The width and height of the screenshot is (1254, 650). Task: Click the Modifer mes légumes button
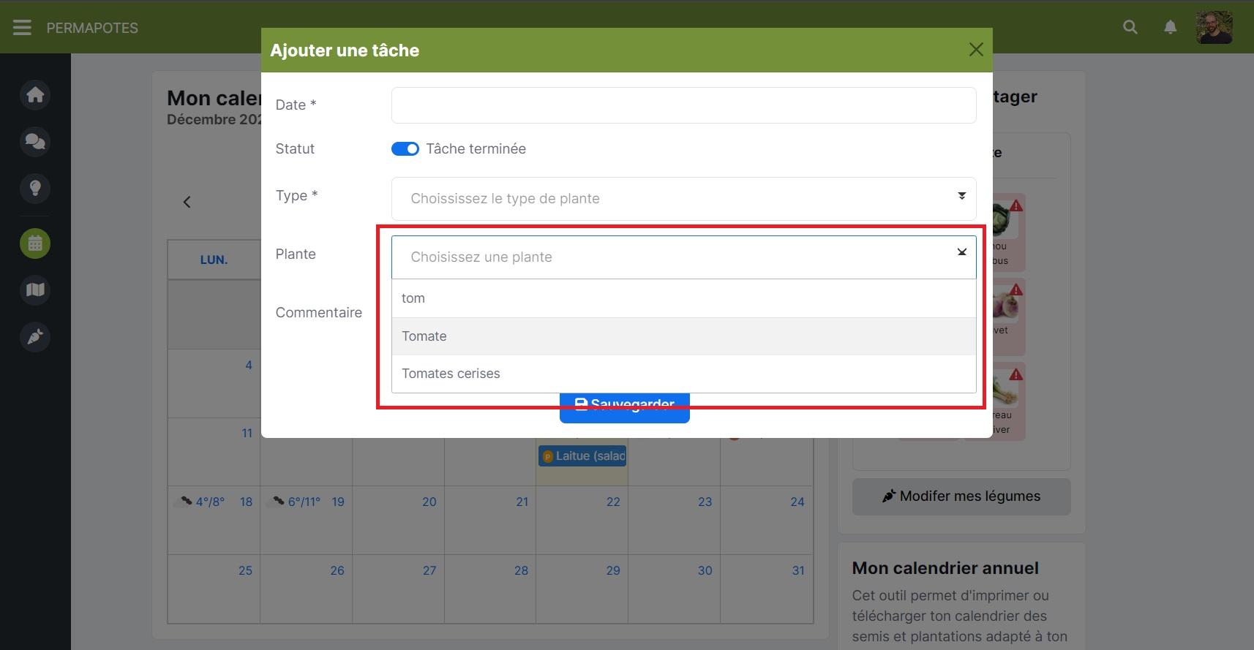[961, 496]
